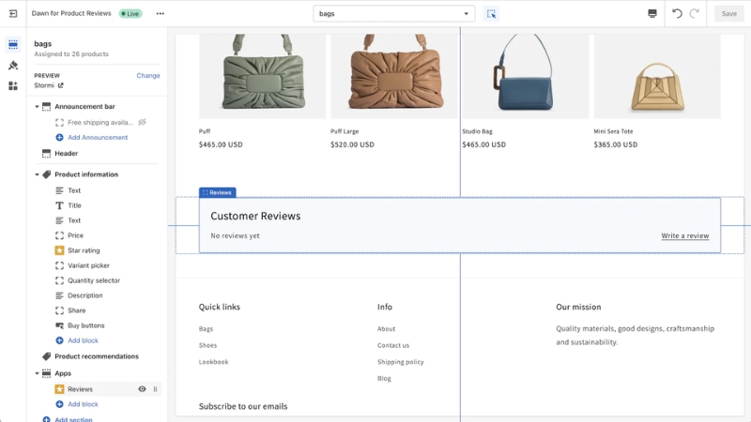Click the Customer Reviews heading
Image resolution: width=751 pixels, height=422 pixels.
255,216
